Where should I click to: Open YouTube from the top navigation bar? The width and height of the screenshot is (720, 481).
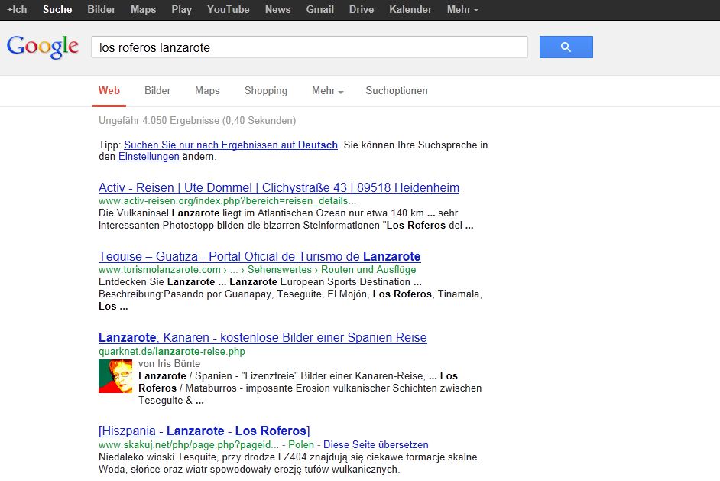click(228, 10)
